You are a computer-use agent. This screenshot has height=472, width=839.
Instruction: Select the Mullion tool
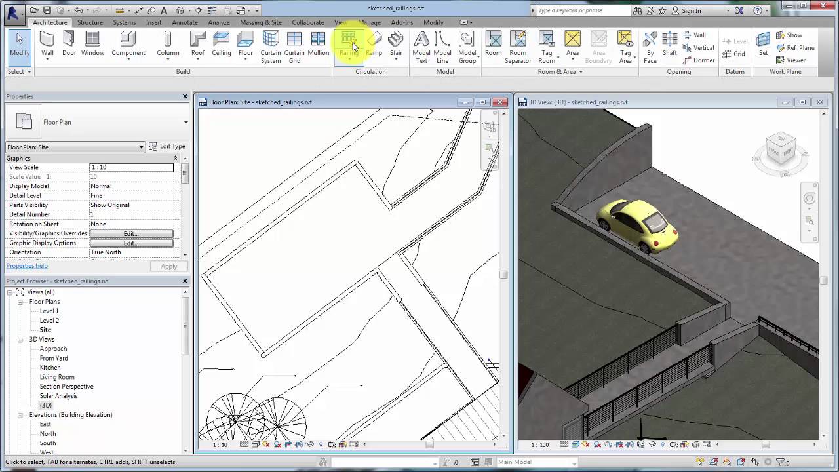pyautogui.click(x=319, y=45)
